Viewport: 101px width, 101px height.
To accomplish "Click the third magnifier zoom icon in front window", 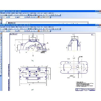I will 41,29.
